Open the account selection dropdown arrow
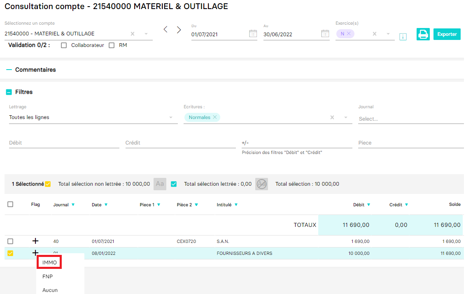The image size is (473, 294). [x=146, y=34]
